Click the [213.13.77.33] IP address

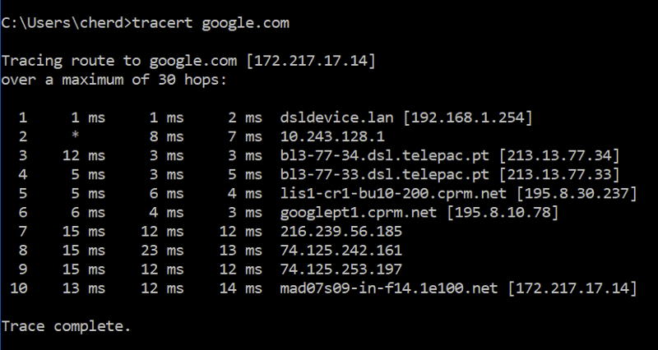[559, 174]
